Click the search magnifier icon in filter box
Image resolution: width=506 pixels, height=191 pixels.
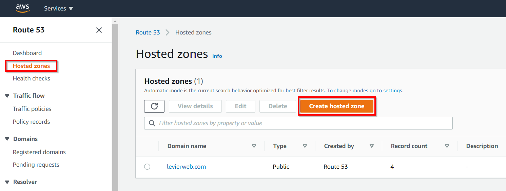152,123
